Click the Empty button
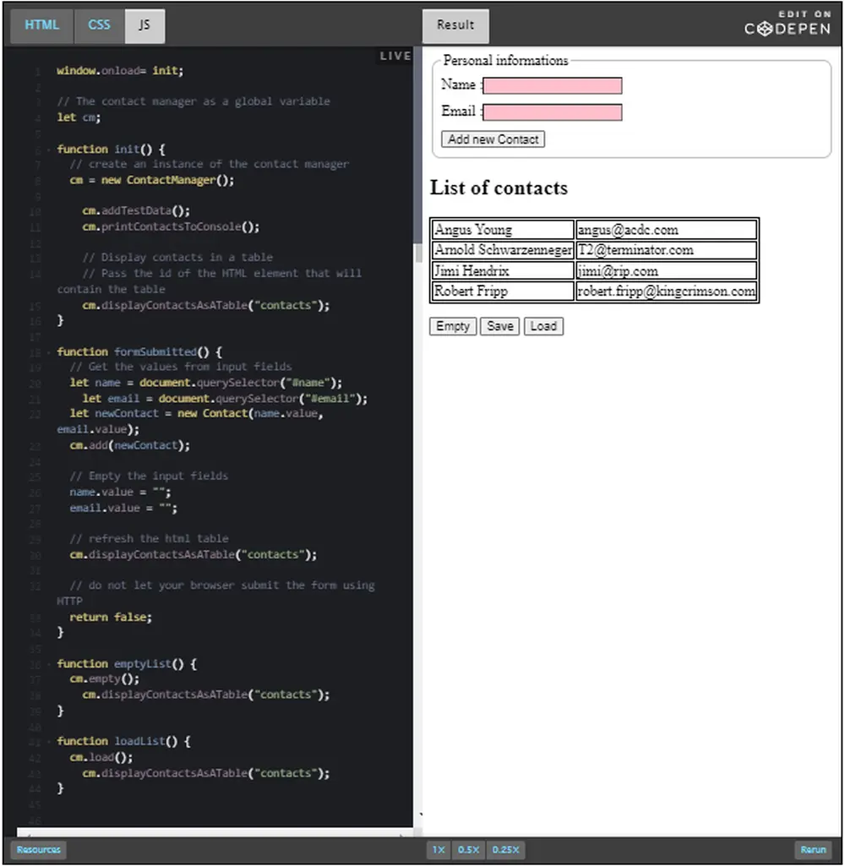Viewport: 845px width, 866px height. 453,326
